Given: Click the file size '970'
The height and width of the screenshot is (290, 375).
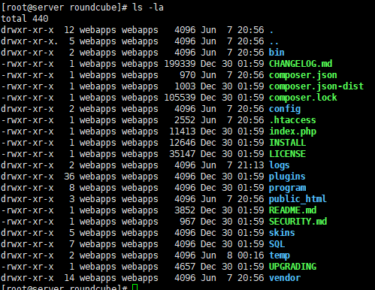Looking at the screenshot, I should 188,75.
